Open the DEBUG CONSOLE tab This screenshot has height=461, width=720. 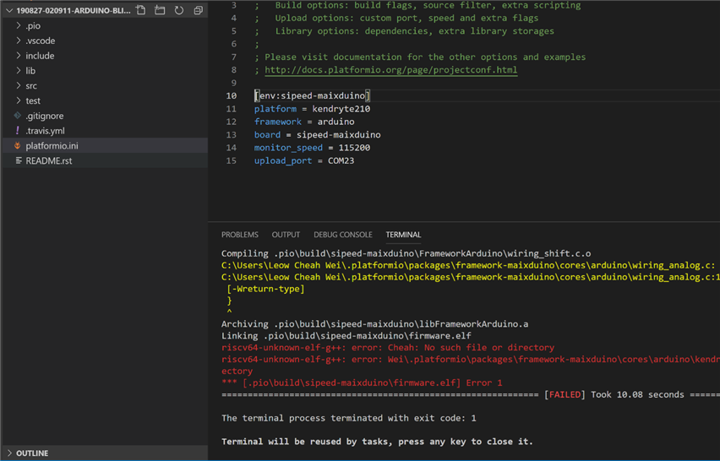pyautogui.click(x=342, y=235)
